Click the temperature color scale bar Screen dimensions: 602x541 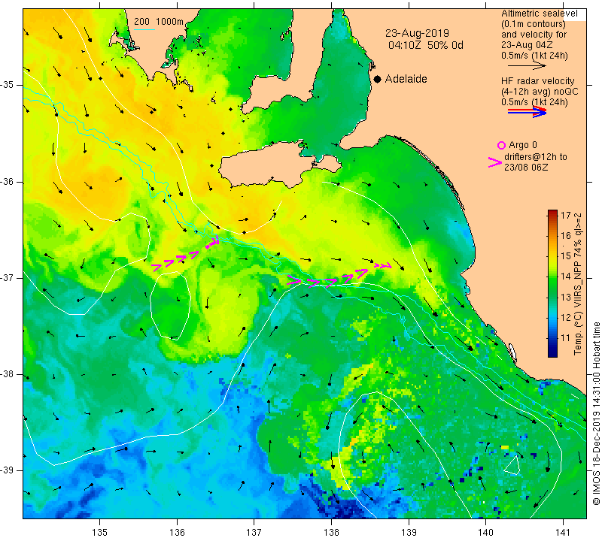click(x=552, y=283)
